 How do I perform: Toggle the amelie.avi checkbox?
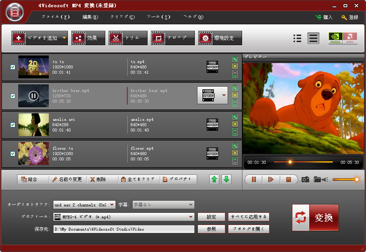coord(13,125)
